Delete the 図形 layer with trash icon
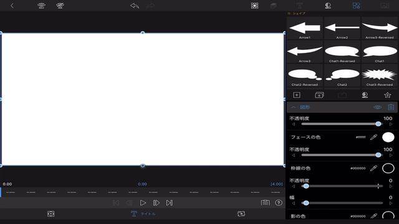The image size is (399, 224). (391, 107)
